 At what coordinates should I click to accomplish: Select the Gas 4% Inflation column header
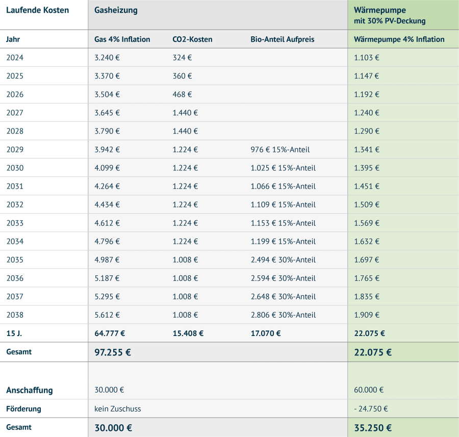click(122, 39)
